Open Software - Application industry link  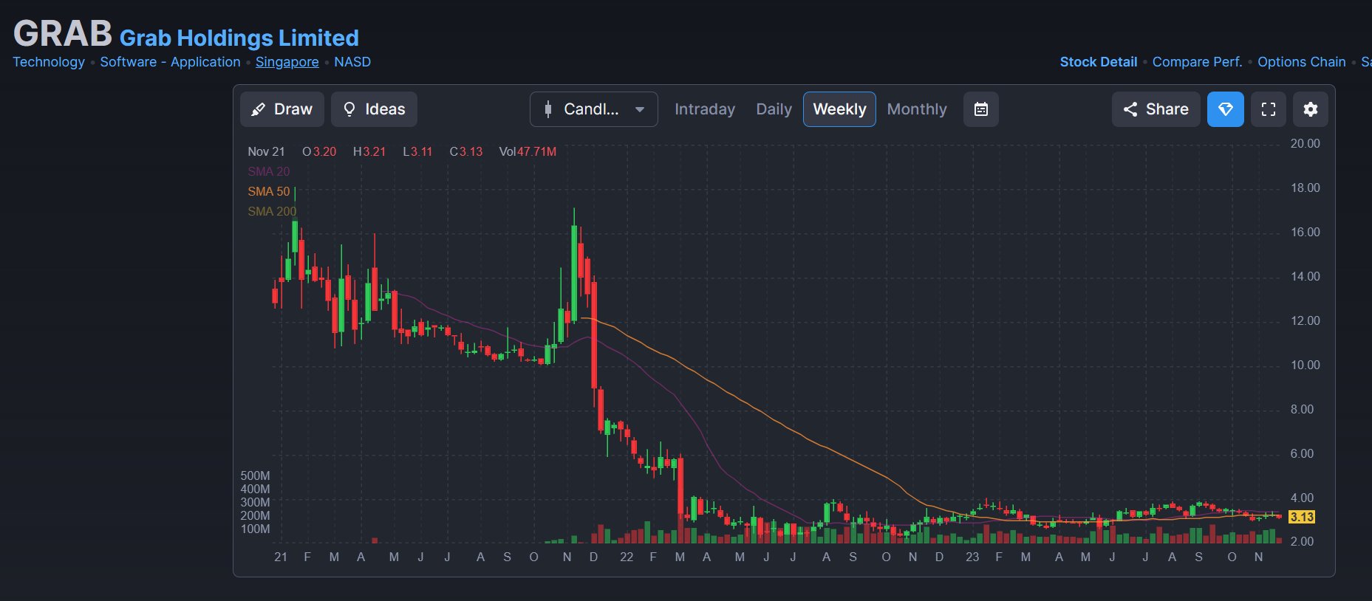point(171,62)
